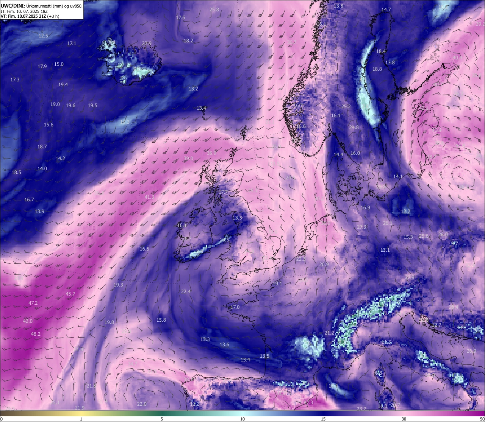Click the 47.2 value label
Screen dimensions: 485x422
click(33, 303)
